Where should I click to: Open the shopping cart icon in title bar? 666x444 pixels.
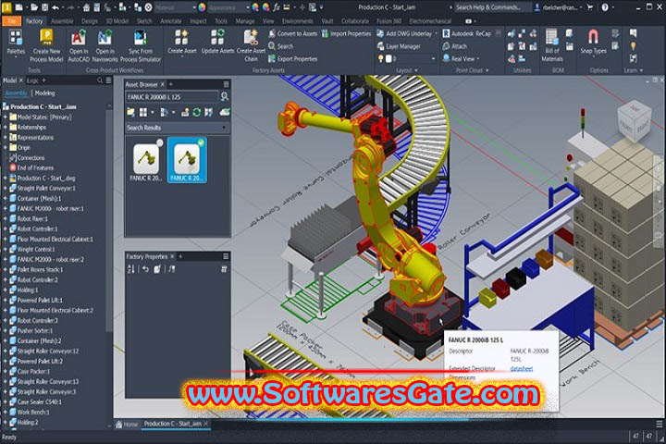tap(589, 7)
